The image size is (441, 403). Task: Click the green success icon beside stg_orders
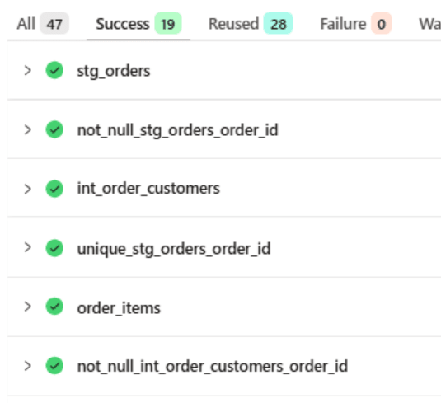(54, 70)
